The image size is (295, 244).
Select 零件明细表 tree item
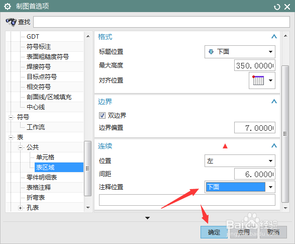pos(42,178)
